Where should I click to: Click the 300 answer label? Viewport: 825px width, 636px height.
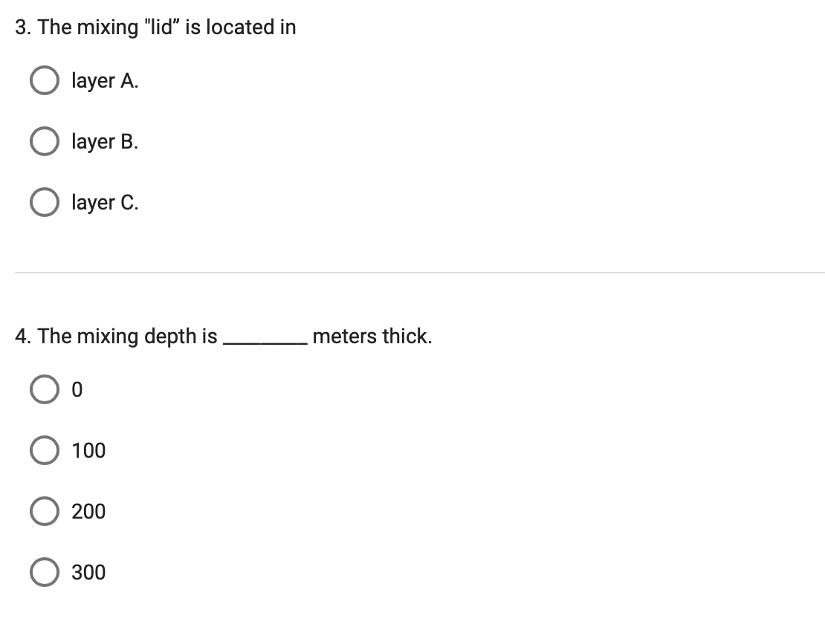(88, 572)
